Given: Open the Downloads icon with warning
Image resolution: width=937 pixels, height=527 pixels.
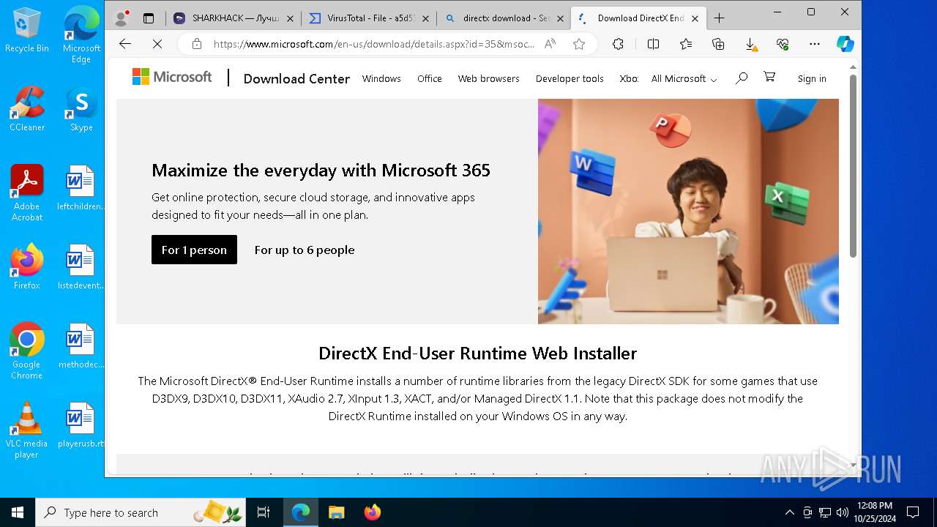Looking at the screenshot, I should (x=751, y=44).
